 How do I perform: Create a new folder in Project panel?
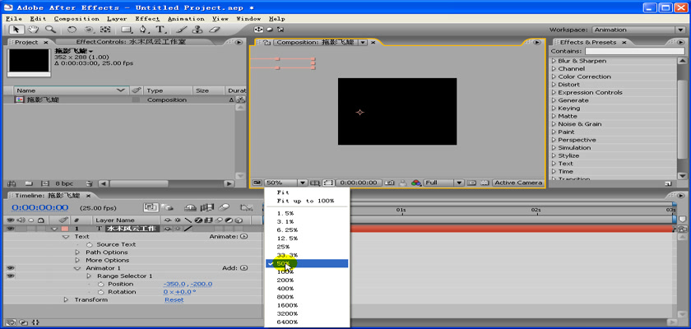click(29, 183)
